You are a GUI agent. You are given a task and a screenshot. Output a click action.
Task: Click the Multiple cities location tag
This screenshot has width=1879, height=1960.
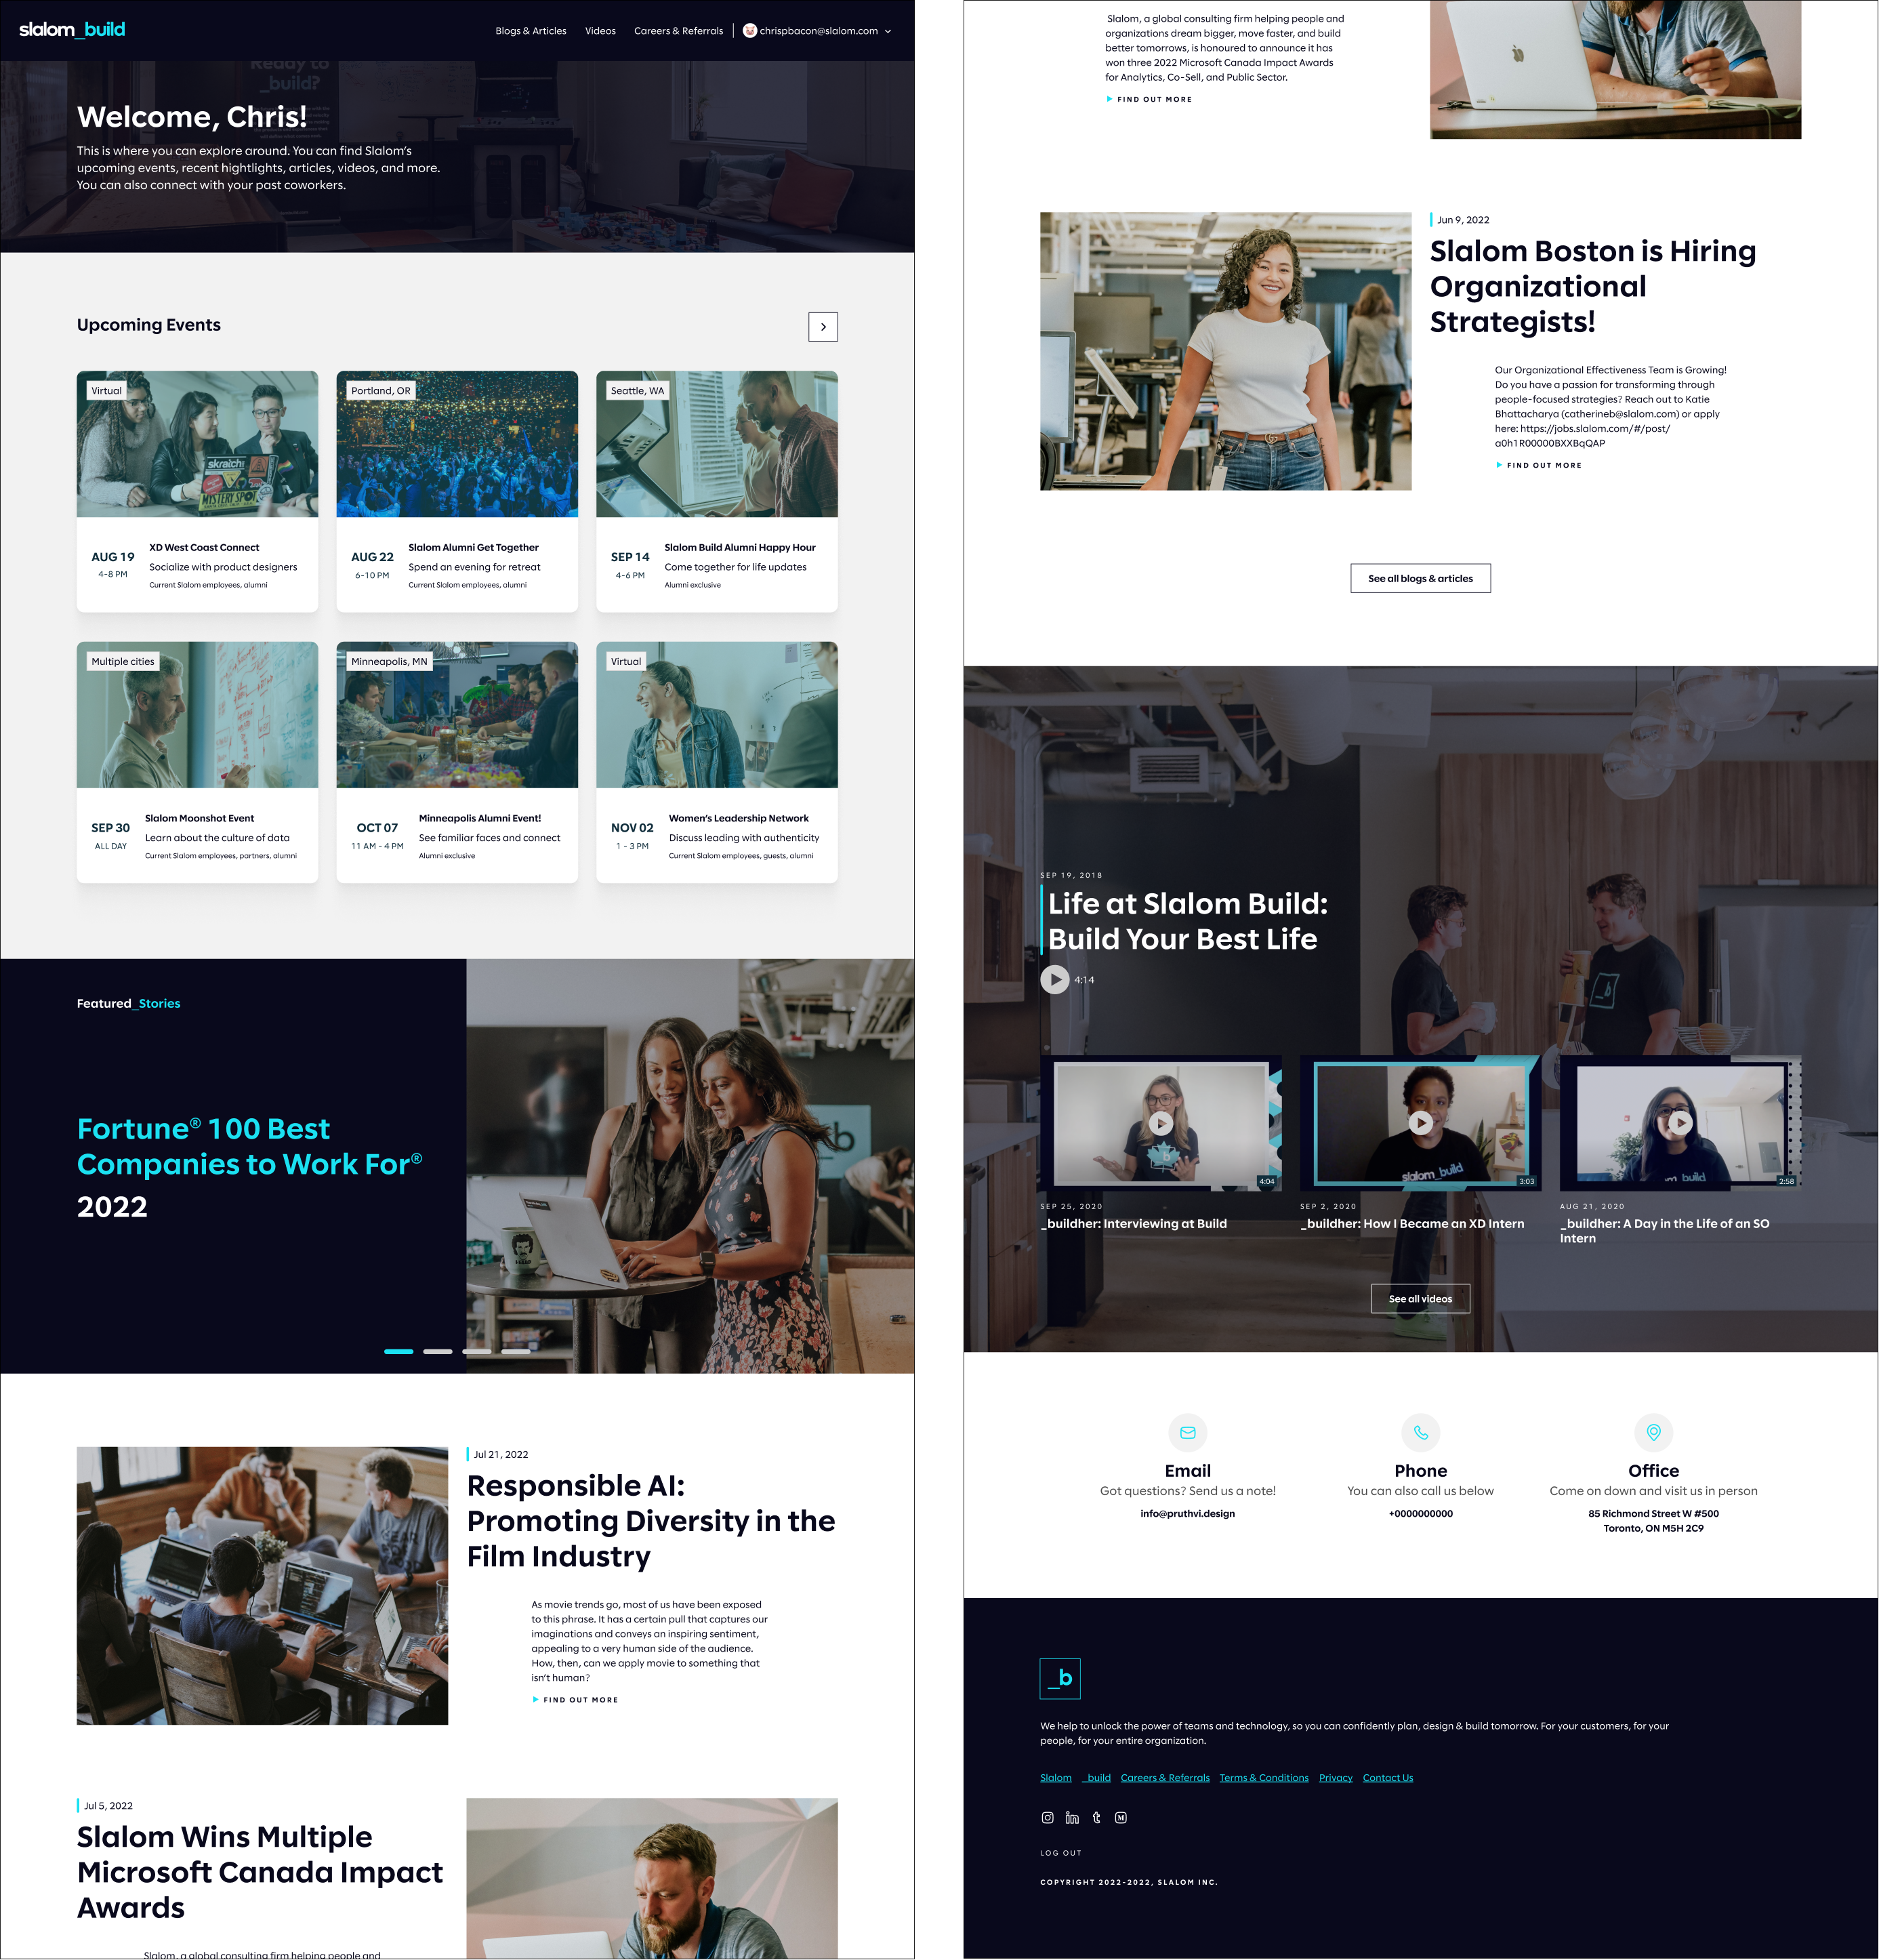pyautogui.click(x=123, y=662)
